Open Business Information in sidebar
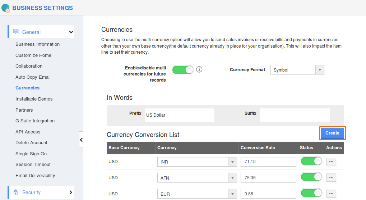Screen dimensions: 366x200 click(x=37, y=44)
